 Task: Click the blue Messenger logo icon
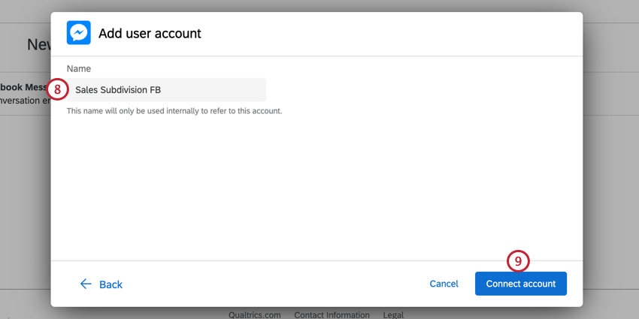pyautogui.click(x=79, y=33)
